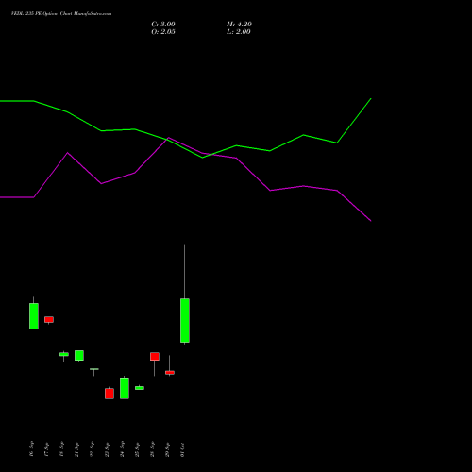This screenshot has height=472, width=472.
Task: Select the green candlestick for 24 Sep
Action: pyautogui.click(x=125, y=388)
